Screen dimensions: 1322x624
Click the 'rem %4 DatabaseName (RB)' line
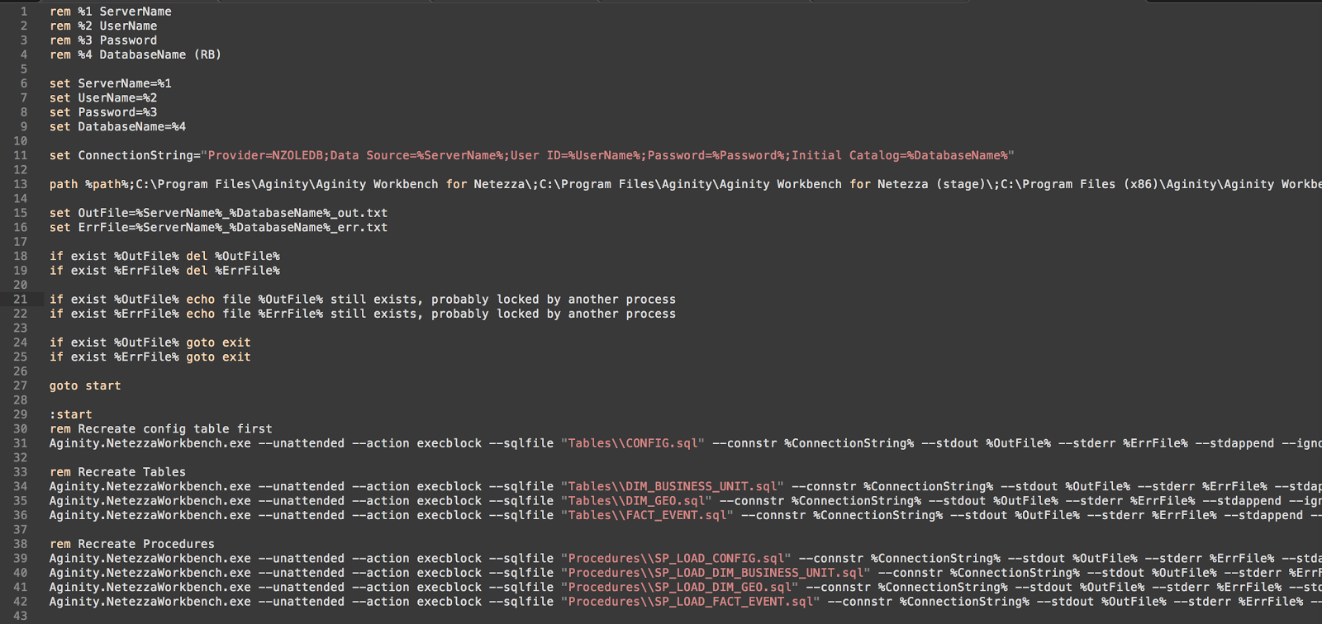pos(136,54)
